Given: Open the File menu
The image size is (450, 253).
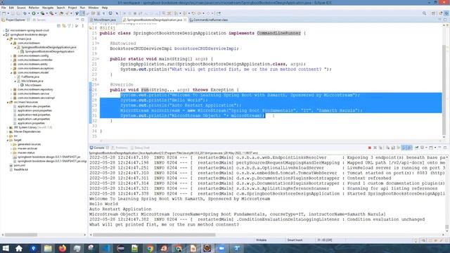Looking at the screenshot, I should click(x=4, y=8).
